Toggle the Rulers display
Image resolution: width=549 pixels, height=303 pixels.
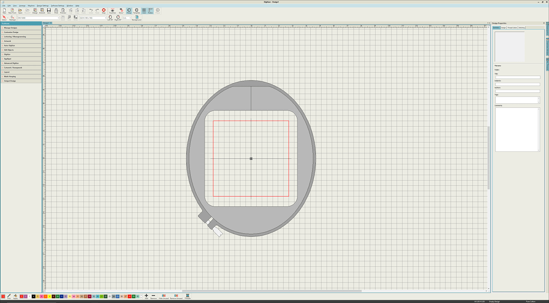(151, 11)
